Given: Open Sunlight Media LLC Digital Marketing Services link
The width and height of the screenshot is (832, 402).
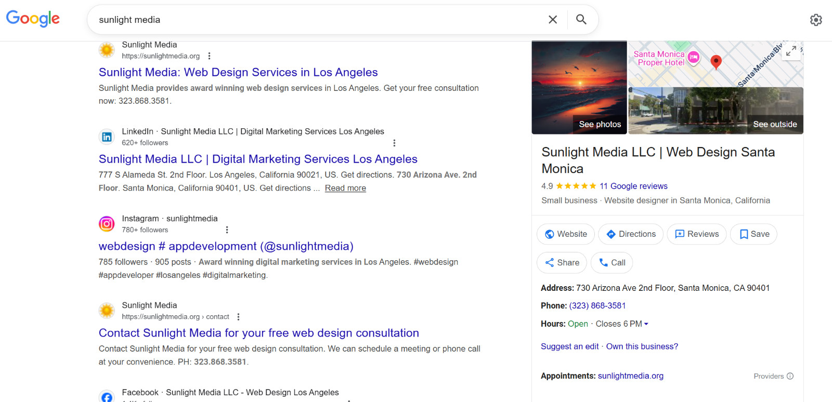Looking at the screenshot, I should point(258,159).
